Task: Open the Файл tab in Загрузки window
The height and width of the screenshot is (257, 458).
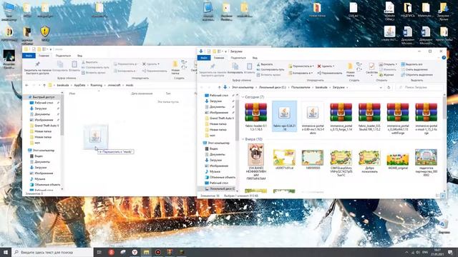Action: pyautogui.click(x=204, y=58)
